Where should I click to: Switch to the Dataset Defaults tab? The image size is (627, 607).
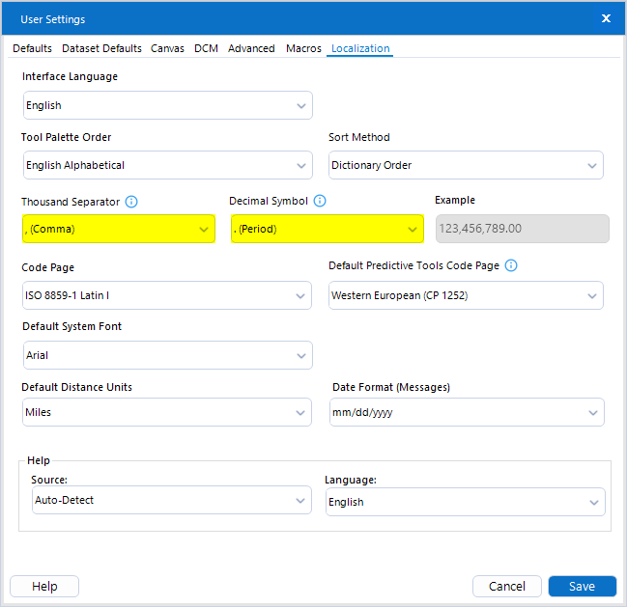101,48
